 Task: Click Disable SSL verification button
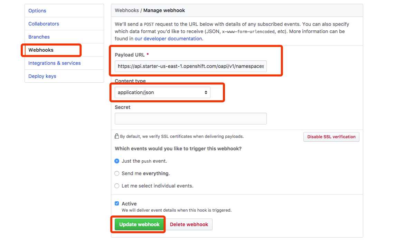[331, 137]
